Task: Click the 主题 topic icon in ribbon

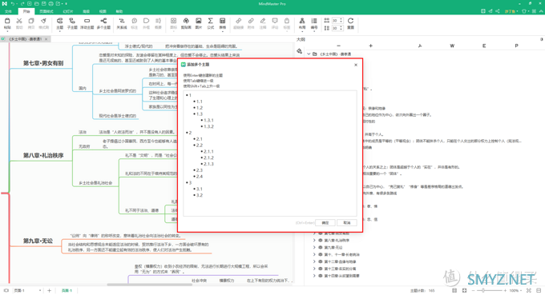Action: pyautogui.click(x=60, y=23)
